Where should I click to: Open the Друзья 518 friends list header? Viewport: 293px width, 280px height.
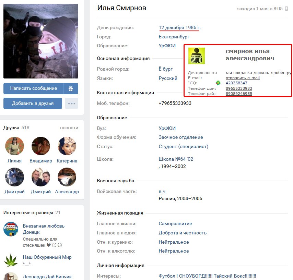pyautogui.click(x=16, y=128)
